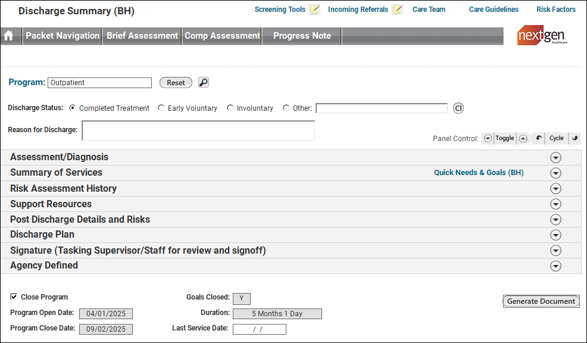Open the Quick Needs & Goals (BH) link
Screen dimensions: 587x343
click(479, 173)
